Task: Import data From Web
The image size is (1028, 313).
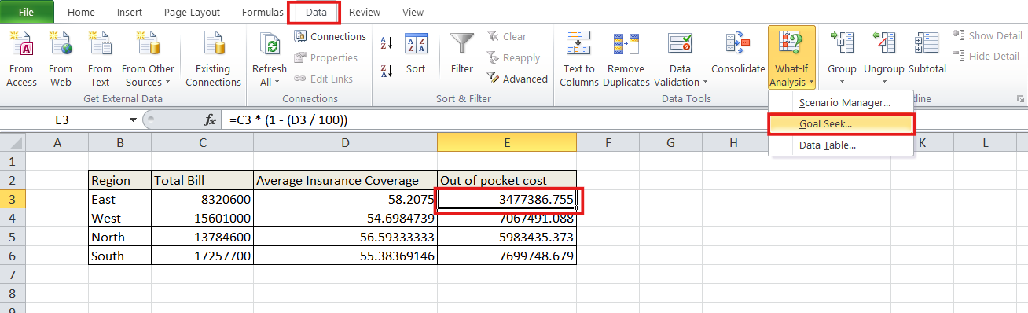Action: [x=61, y=59]
